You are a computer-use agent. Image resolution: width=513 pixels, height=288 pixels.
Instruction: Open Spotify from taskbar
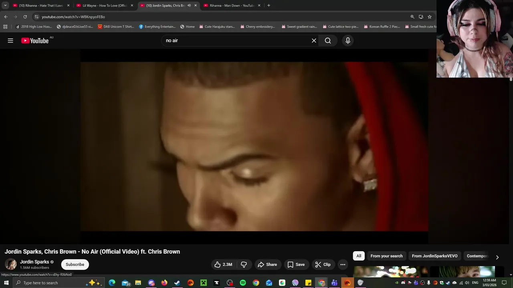pos(243,283)
